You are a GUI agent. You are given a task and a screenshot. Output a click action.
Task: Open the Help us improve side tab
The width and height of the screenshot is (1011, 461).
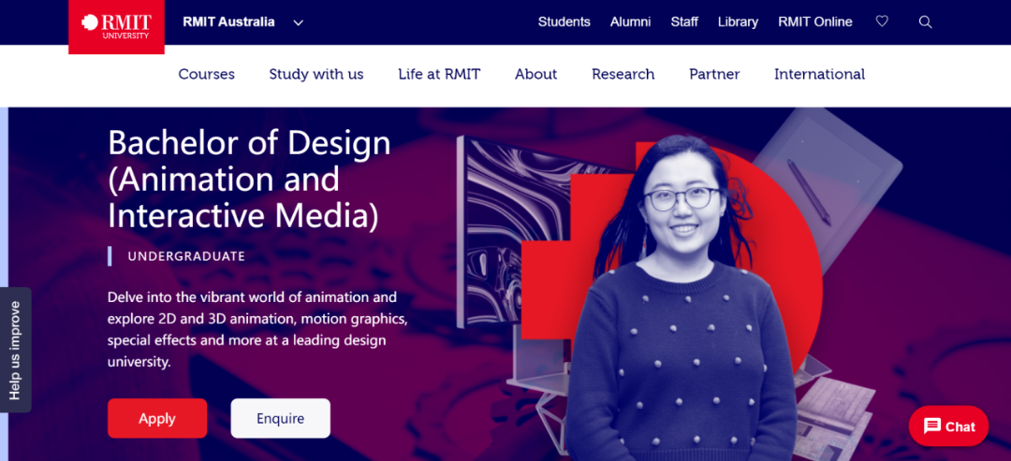click(x=16, y=350)
